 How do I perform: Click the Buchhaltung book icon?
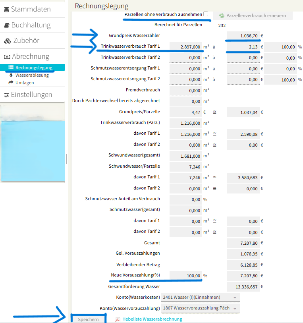(x=6, y=25)
